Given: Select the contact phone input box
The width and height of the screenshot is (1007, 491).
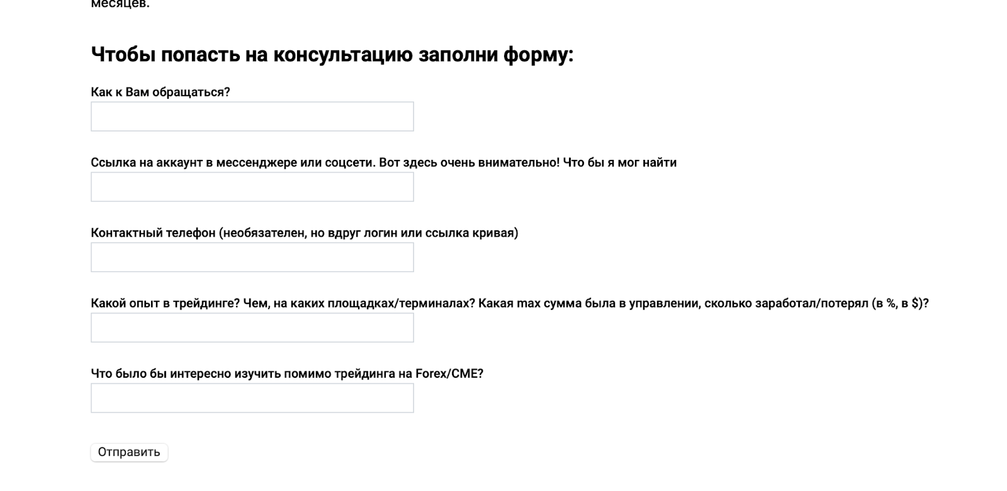Looking at the screenshot, I should 252,257.
